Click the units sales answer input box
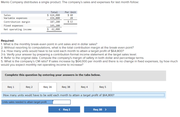 tap(61, 102)
